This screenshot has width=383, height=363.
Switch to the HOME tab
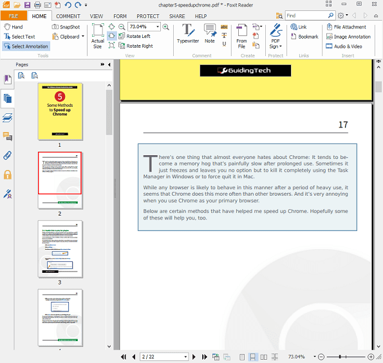pos(39,16)
